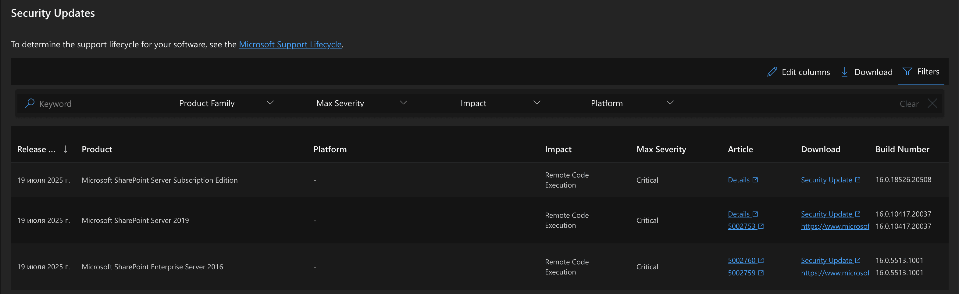Click Security Update external icon for Subscription Edition
This screenshot has height=294, width=959.
click(858, 180)
